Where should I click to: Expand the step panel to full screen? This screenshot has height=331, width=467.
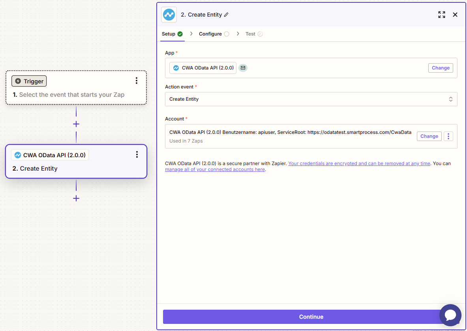point(442,15)
